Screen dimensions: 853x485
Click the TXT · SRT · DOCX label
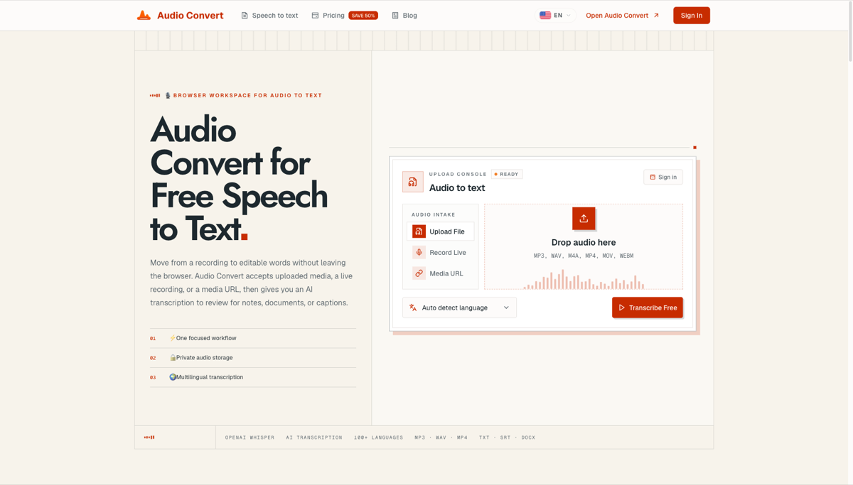click(507, 437)
